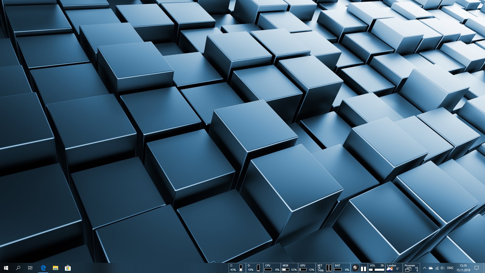Click the C: drive usage meter
The width and height of the screenshot is (485, 273).
point(237,268)
